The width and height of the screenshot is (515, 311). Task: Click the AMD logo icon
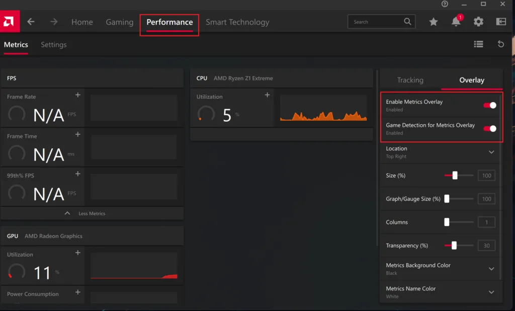point(10,22)
